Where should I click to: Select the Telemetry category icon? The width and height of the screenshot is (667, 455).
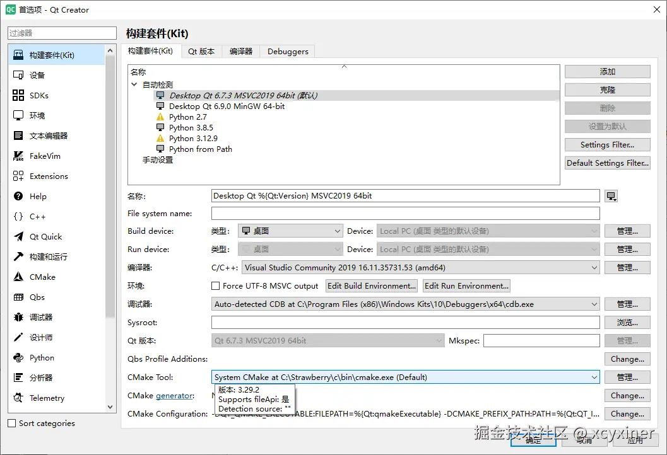(x=18, y=398)
